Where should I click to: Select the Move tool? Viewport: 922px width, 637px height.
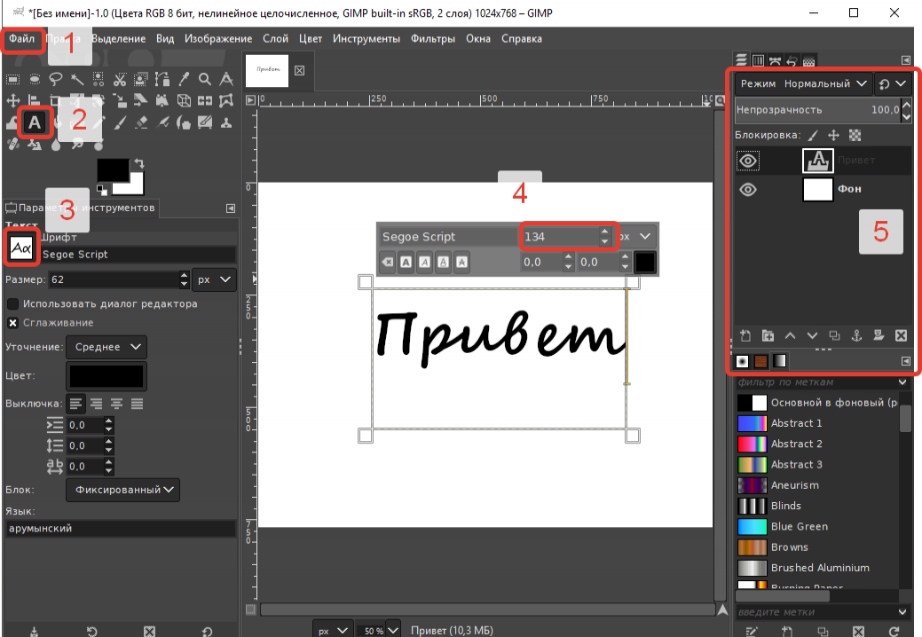click(13, 100)
